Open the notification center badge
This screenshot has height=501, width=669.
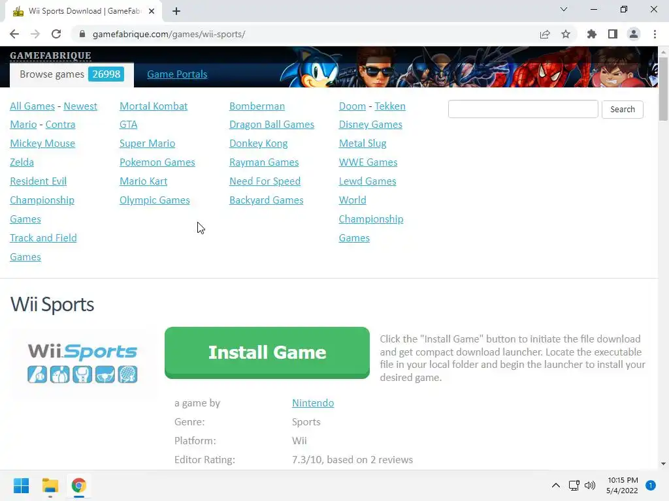(651, 485)
